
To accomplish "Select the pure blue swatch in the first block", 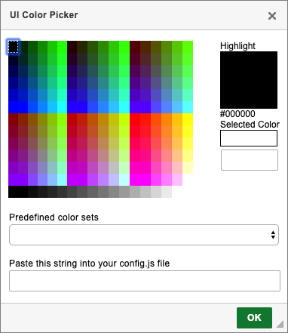I will click(14, 107).
